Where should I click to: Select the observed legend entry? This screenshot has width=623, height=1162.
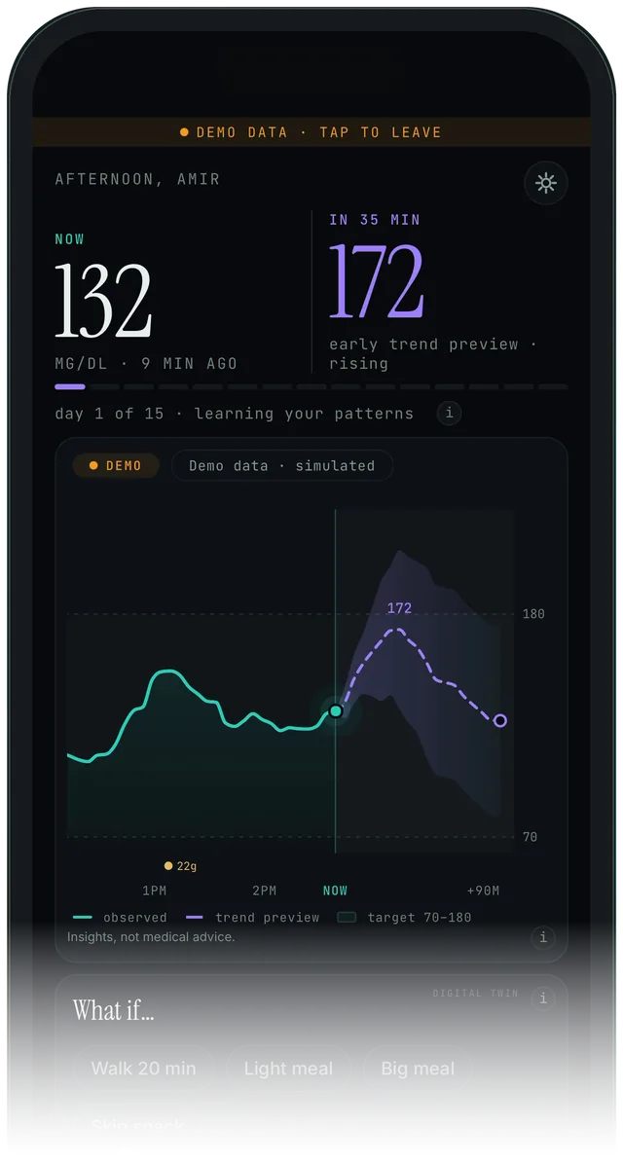(x=120, y=918)
